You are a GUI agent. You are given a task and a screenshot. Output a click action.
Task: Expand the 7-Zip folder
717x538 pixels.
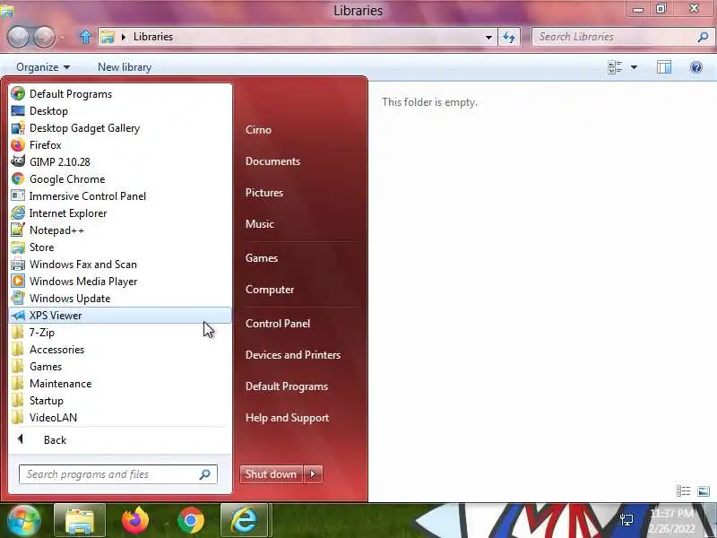pos(120,332)
